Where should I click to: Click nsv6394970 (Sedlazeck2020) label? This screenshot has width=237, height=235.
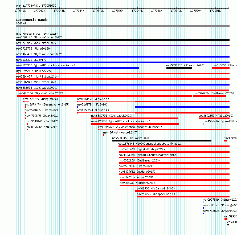(x=213, y=93)
